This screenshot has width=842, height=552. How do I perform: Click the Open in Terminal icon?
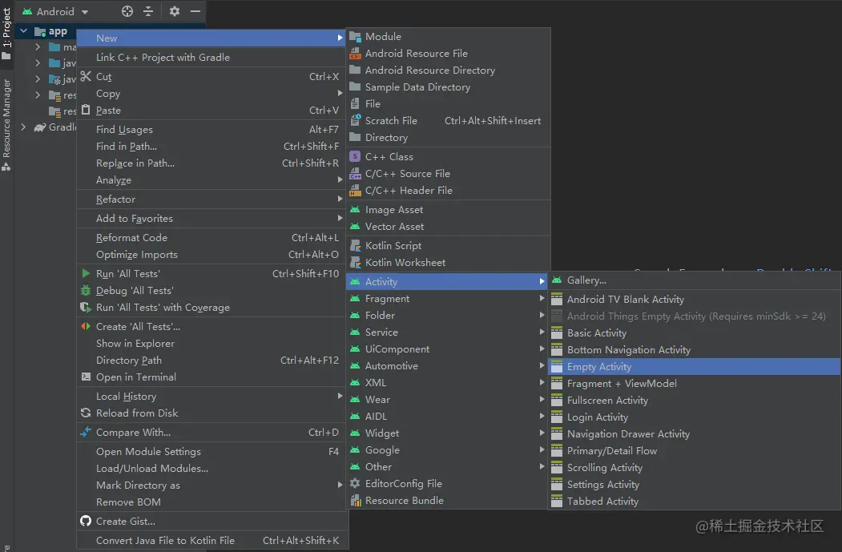coord(86,377)
